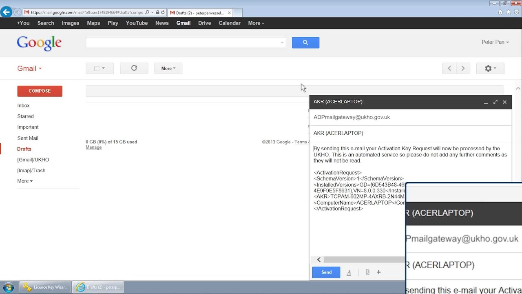Open the Inbox folder
522x294 pixels.
(x=24, y=105)
